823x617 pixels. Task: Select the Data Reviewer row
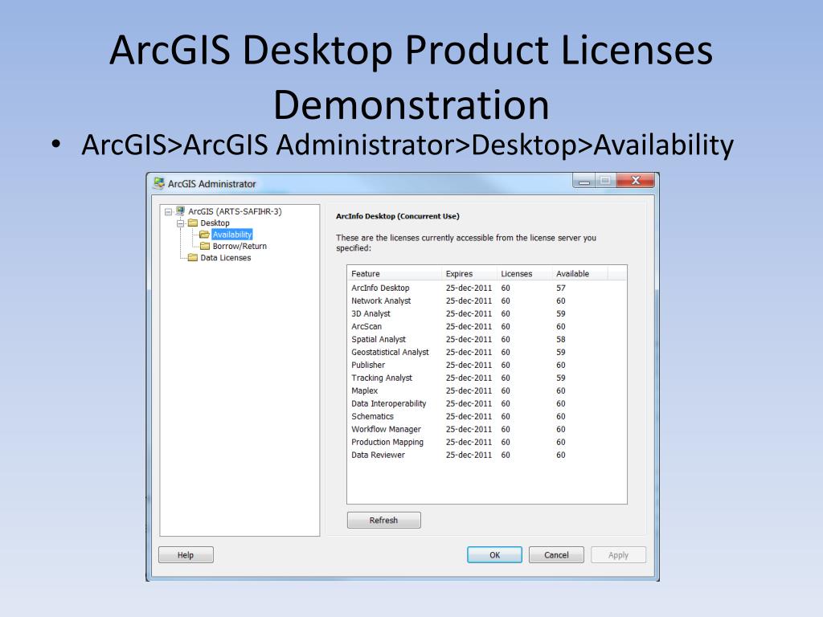pos(486,455)
